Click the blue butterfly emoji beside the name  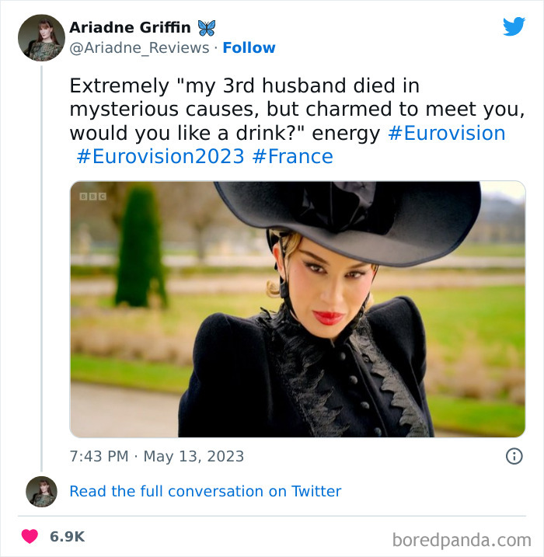(x=207, y=27)
